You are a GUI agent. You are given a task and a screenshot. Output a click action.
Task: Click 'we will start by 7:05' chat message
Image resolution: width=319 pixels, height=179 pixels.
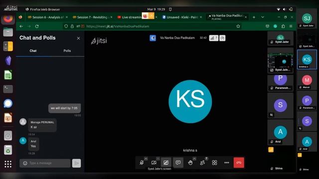64,108
